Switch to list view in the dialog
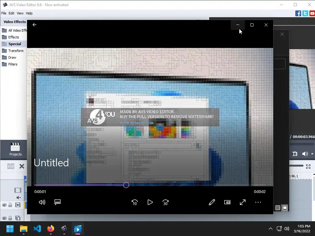The height and width of the screenshot is (236, 315). point(278,208)
